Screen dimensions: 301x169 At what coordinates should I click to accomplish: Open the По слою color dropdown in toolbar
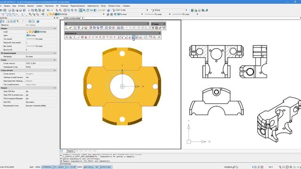click(142, 14)
